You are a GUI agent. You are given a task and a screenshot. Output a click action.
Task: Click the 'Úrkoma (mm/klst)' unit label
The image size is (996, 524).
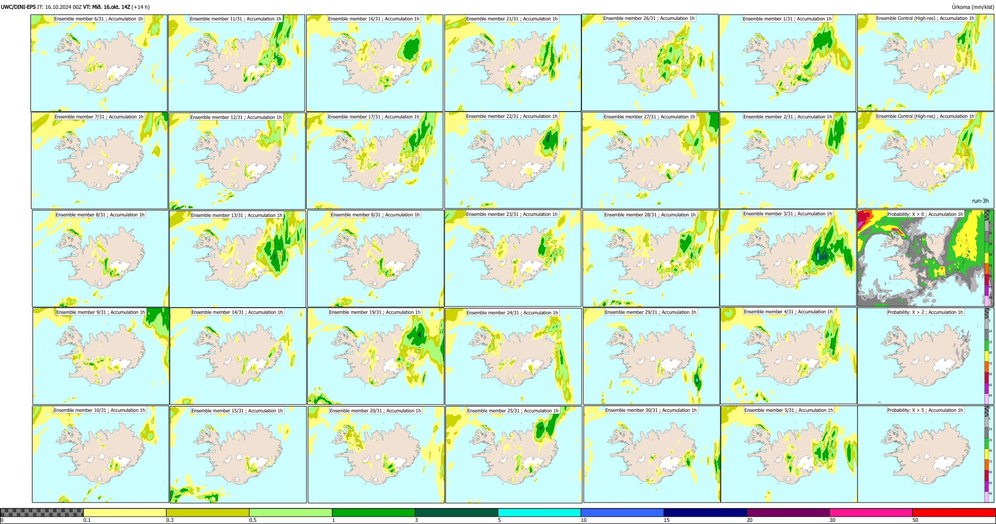[972, 7]
